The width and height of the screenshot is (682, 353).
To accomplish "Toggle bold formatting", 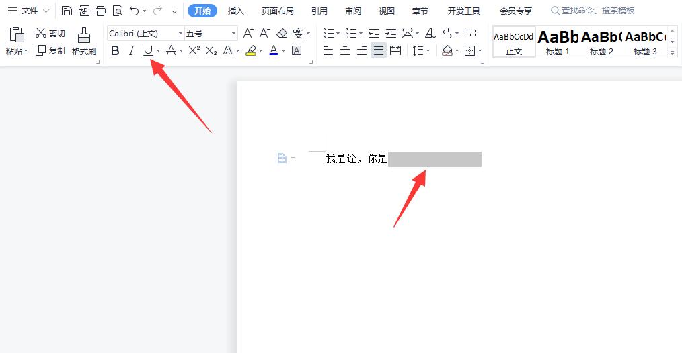I will click(115, 50).
